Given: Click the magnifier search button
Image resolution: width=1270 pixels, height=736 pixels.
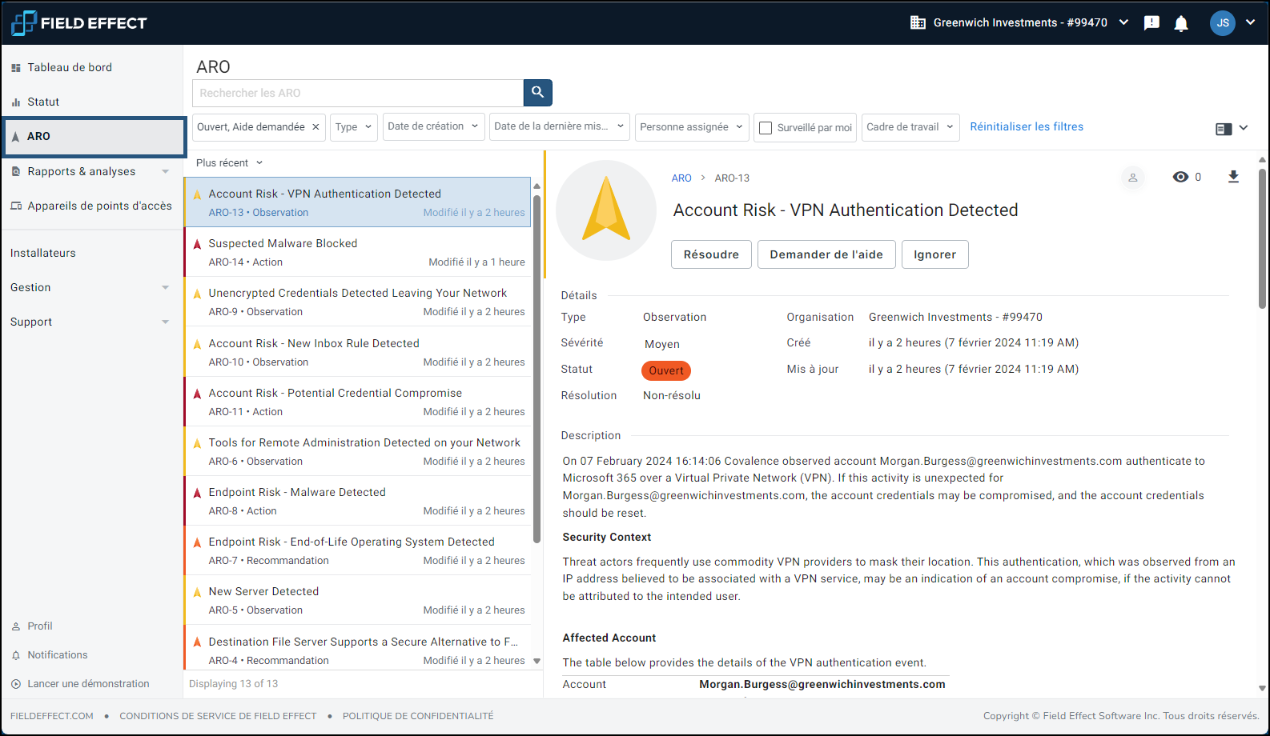Looking at the screenshot, I should coord(538,93).
